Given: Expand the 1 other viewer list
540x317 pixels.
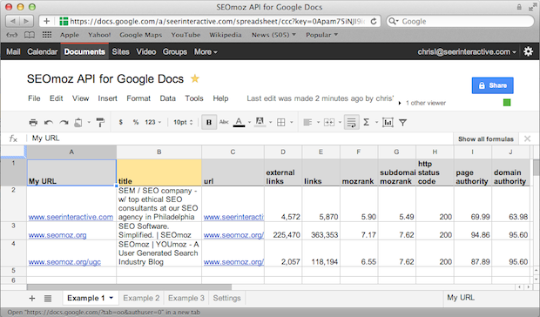Looking at the screenshot, I should tap(400, 103).
